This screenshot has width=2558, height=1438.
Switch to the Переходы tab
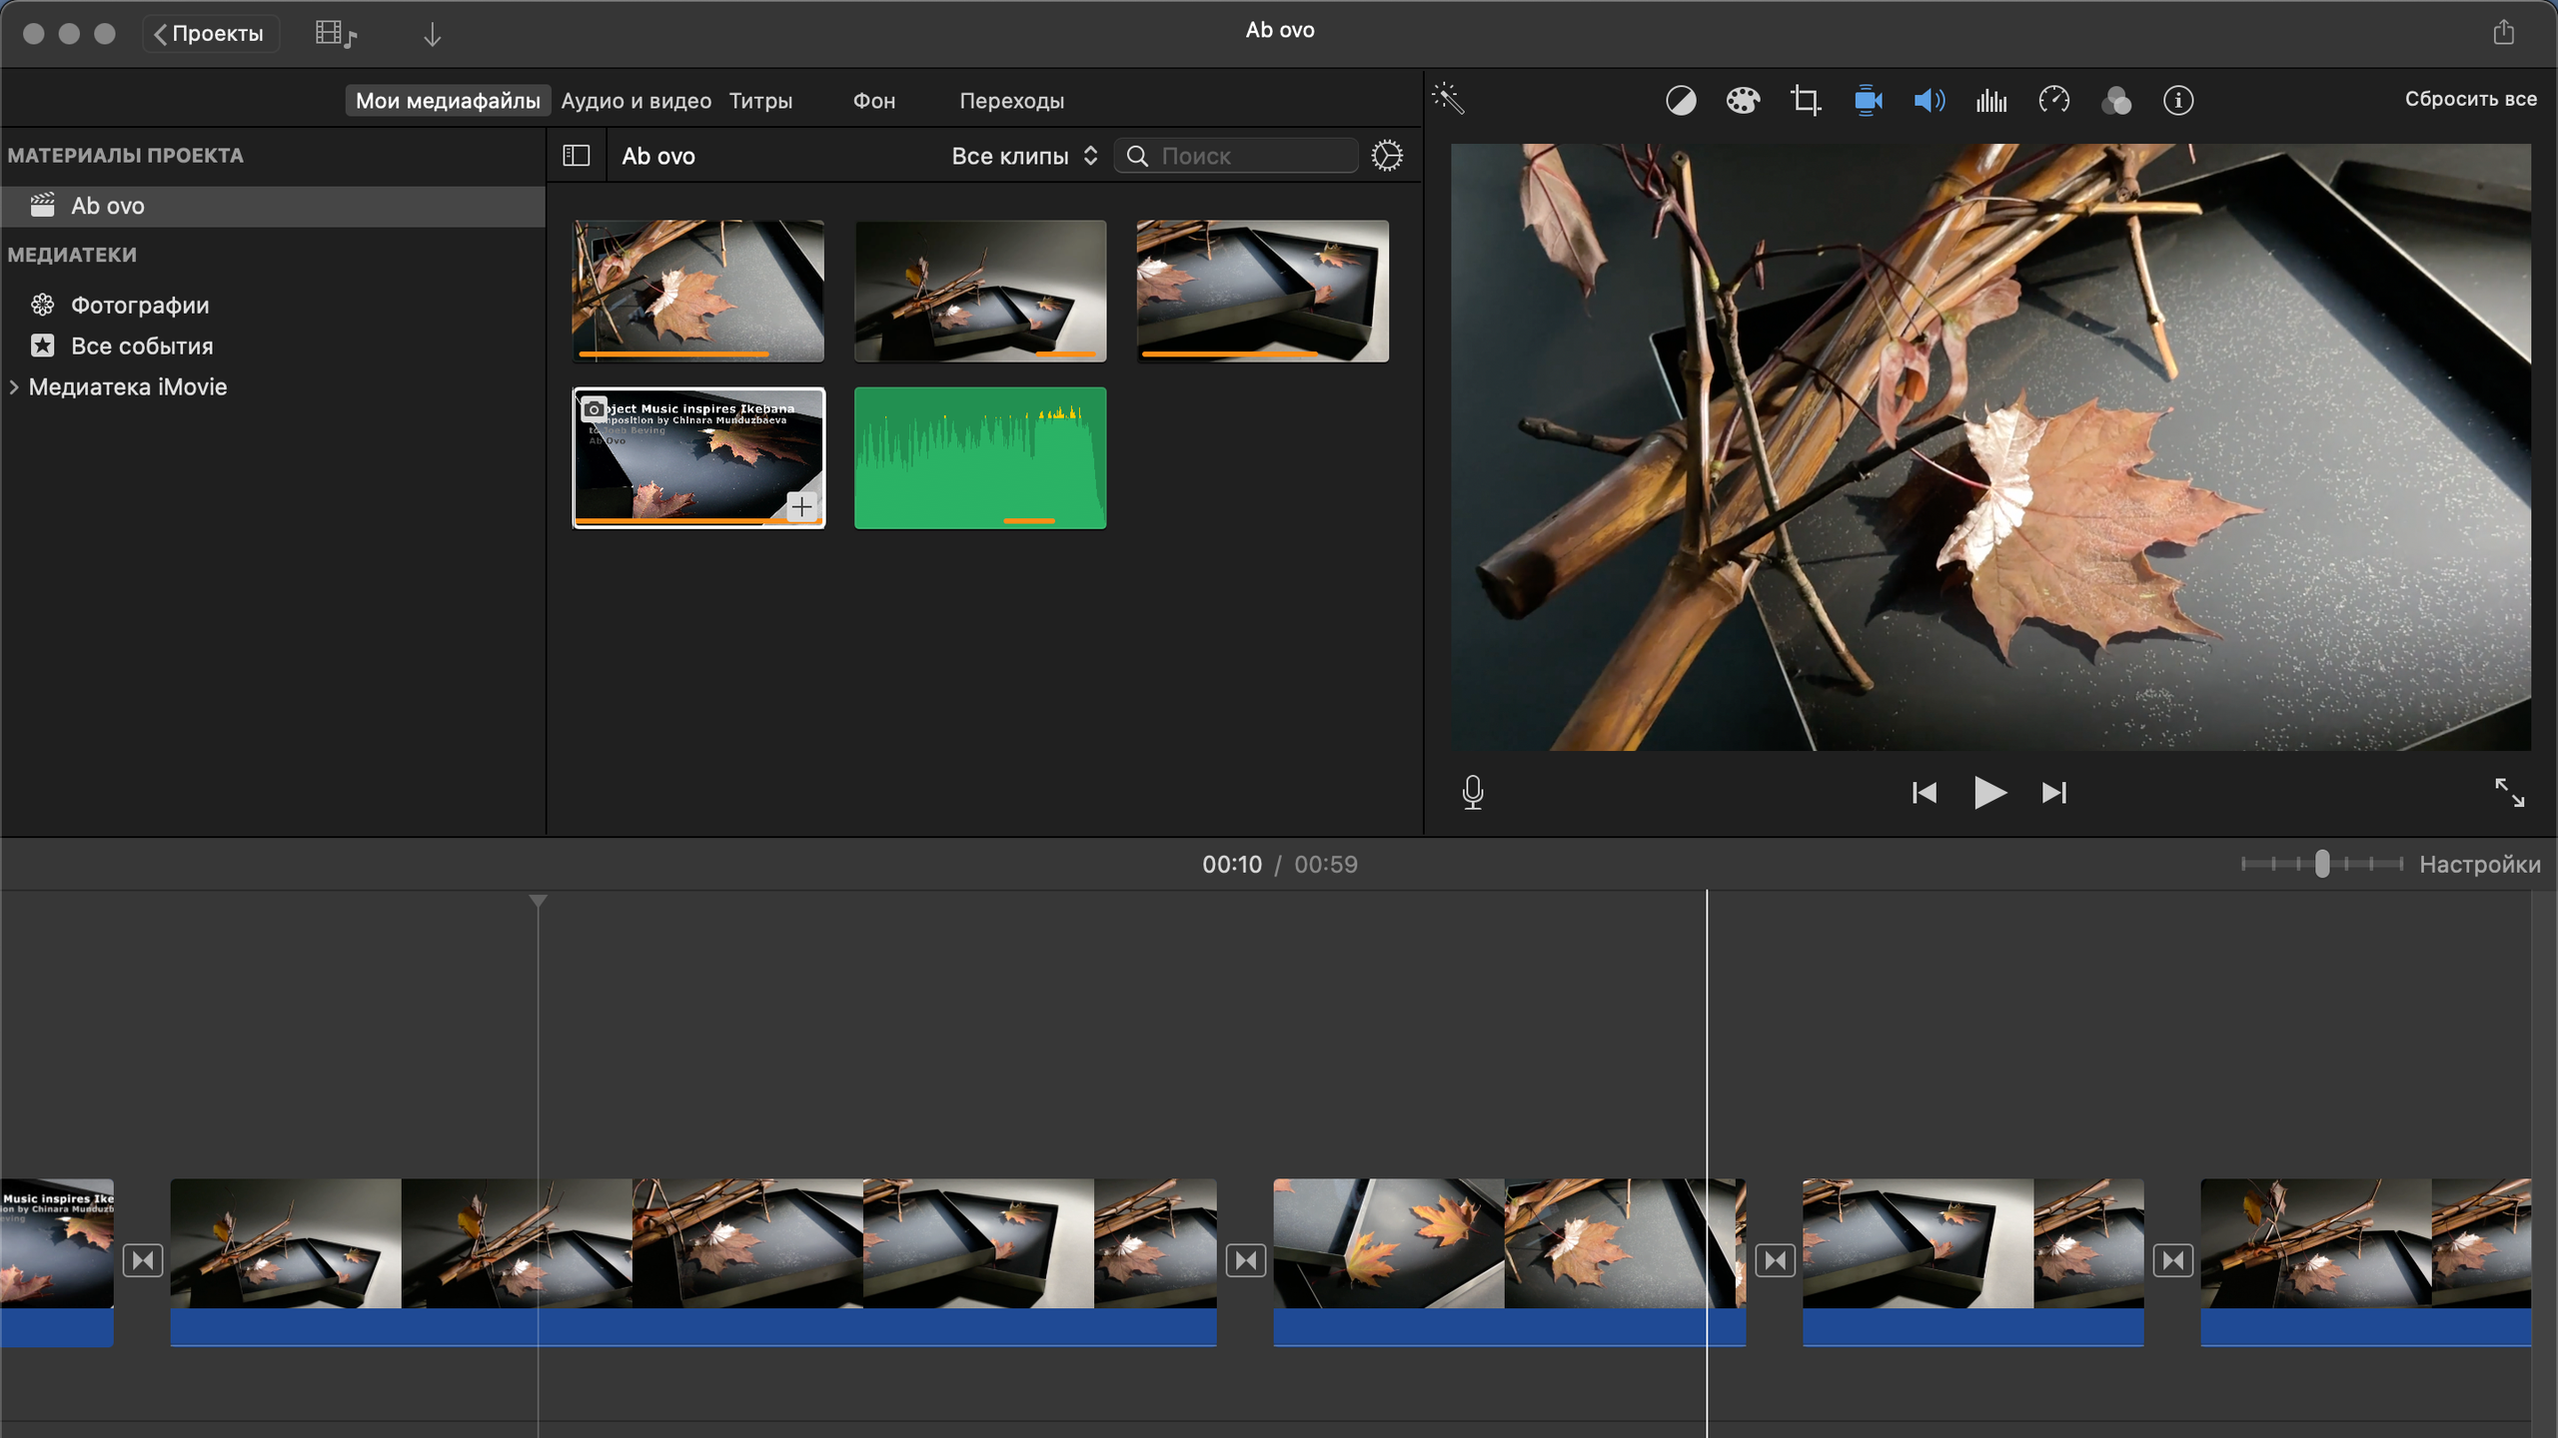tap(1011, 101)
